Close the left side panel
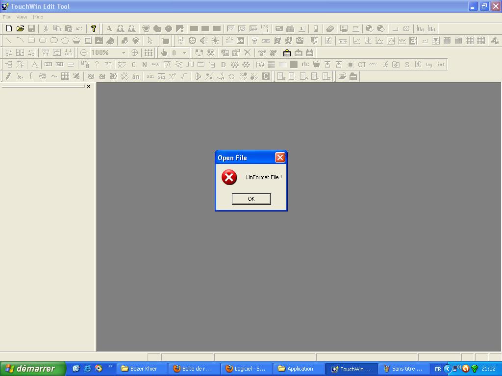This screenshot has width=502, height=376. click(x=89, y=86)
